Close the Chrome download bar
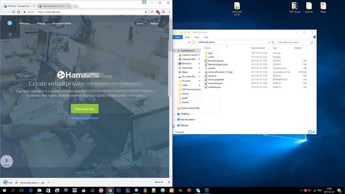 [x=169, y=182]
